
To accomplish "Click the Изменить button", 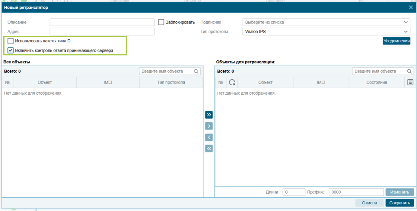I will [x=399, y=192].
